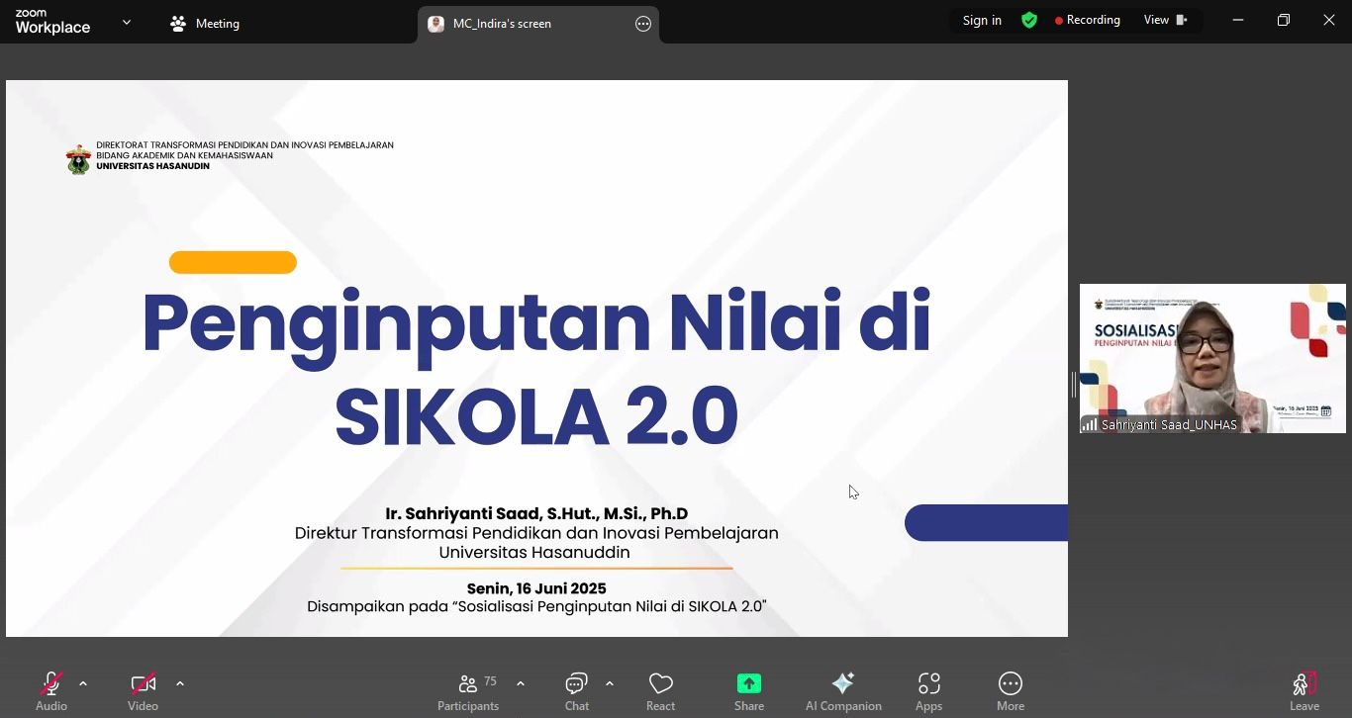1352x718 pixels.
Task: Click the green encryption shield icon
Action: point(1029,19)
